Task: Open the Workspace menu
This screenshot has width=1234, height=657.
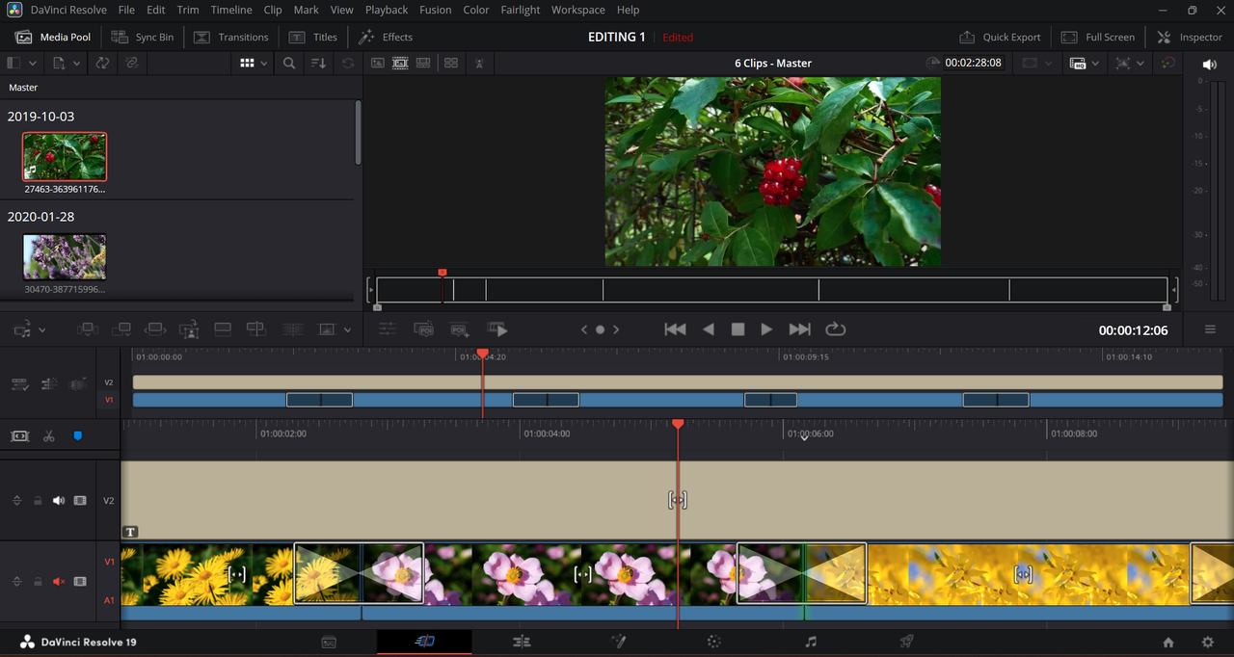Action: pyautogui.click(x=577, y=10)
